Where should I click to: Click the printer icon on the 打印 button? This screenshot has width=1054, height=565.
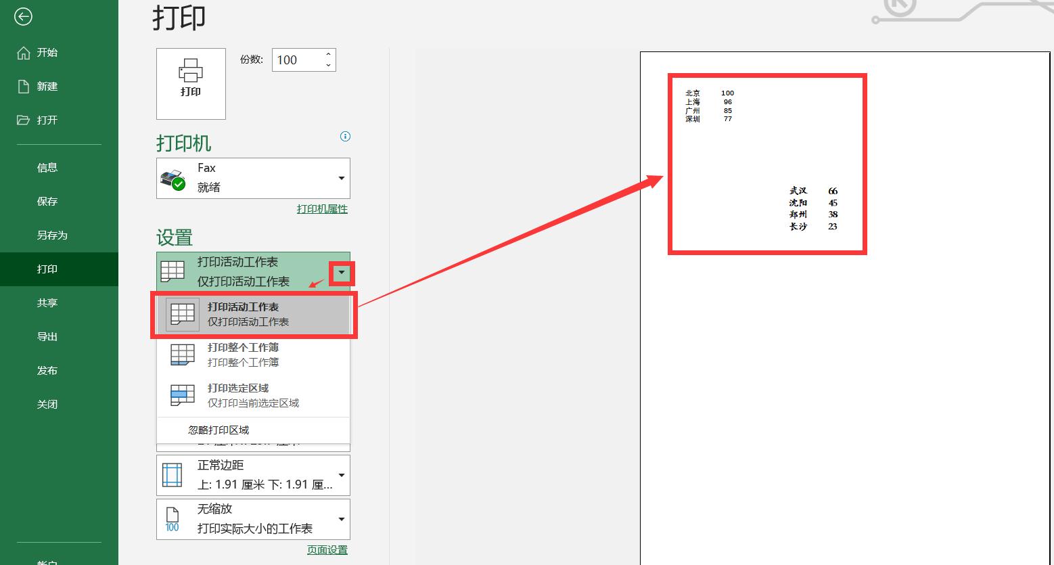190,69
